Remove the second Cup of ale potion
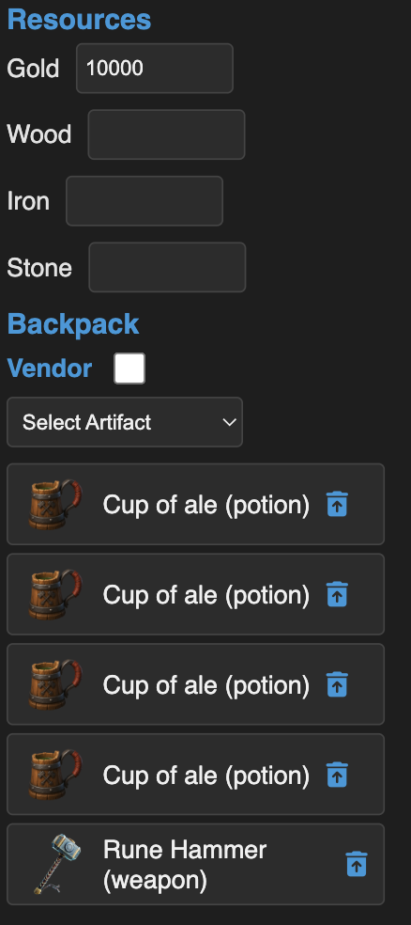Screen dimensions: 411x925 point(337,594)
